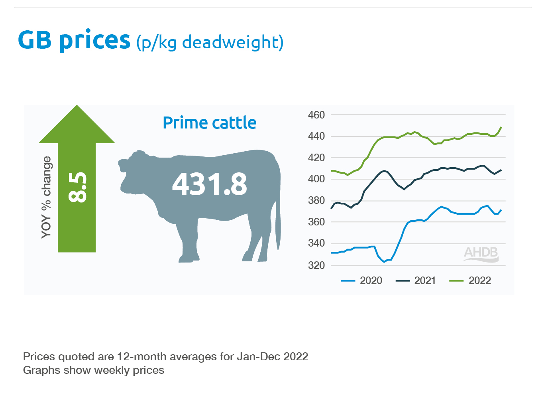Click the Graphs show weekly prices note
546x399 pixels.
pyautogui.click(x=94, y=370)
